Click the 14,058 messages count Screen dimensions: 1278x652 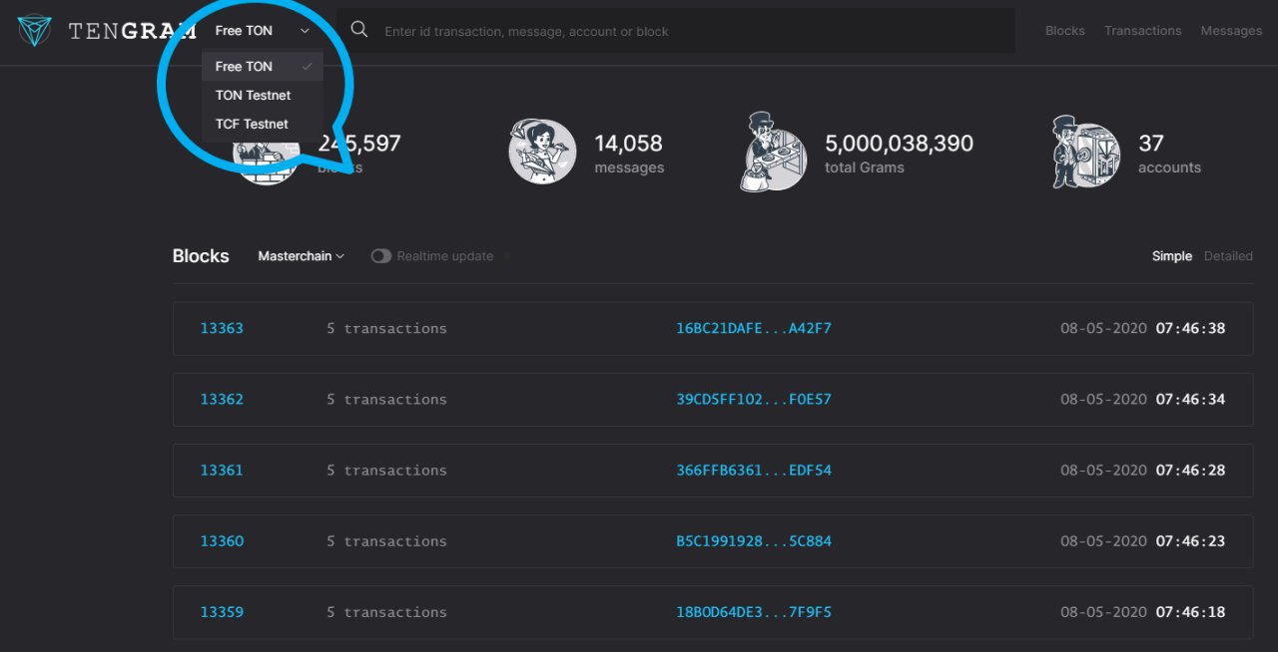coord(628,144)
